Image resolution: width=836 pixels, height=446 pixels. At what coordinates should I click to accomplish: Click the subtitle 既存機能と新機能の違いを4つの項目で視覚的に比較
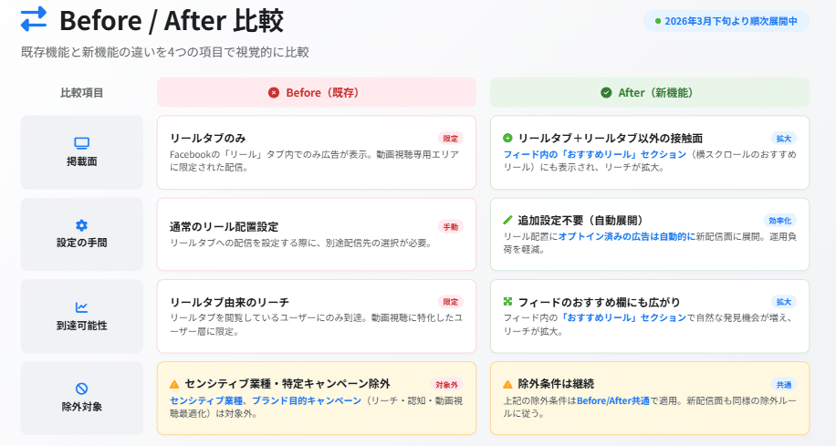coord(165,52)
